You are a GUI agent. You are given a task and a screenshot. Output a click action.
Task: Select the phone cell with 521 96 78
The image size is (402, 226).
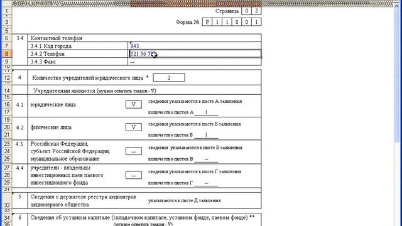tap(195, 54)
